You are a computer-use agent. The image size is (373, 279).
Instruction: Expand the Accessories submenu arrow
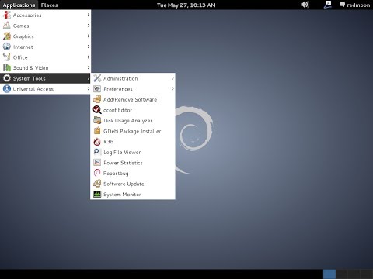89,15
